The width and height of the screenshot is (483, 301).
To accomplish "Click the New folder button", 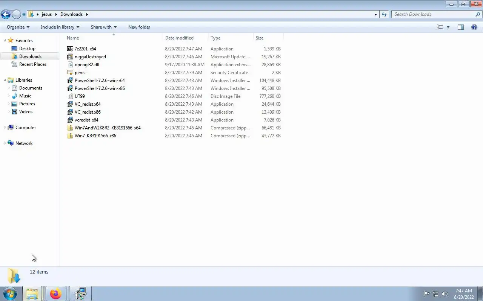I will tap(139, 27).
